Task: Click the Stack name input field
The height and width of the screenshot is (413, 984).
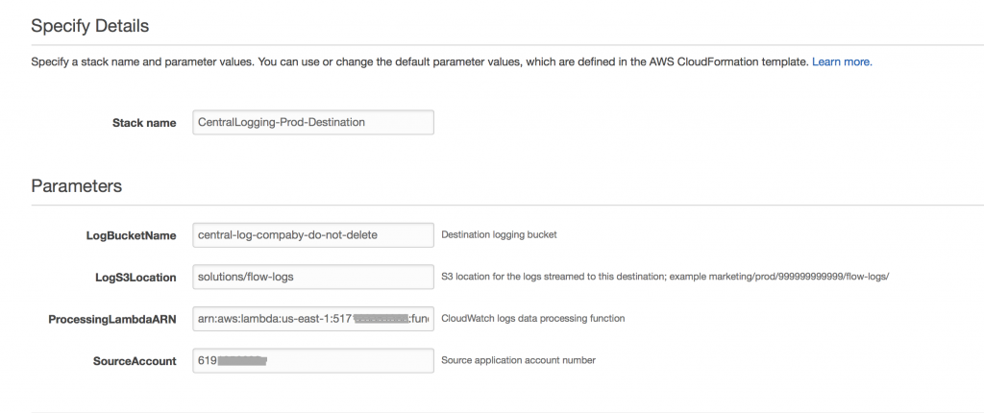Action: click(313, 122)
